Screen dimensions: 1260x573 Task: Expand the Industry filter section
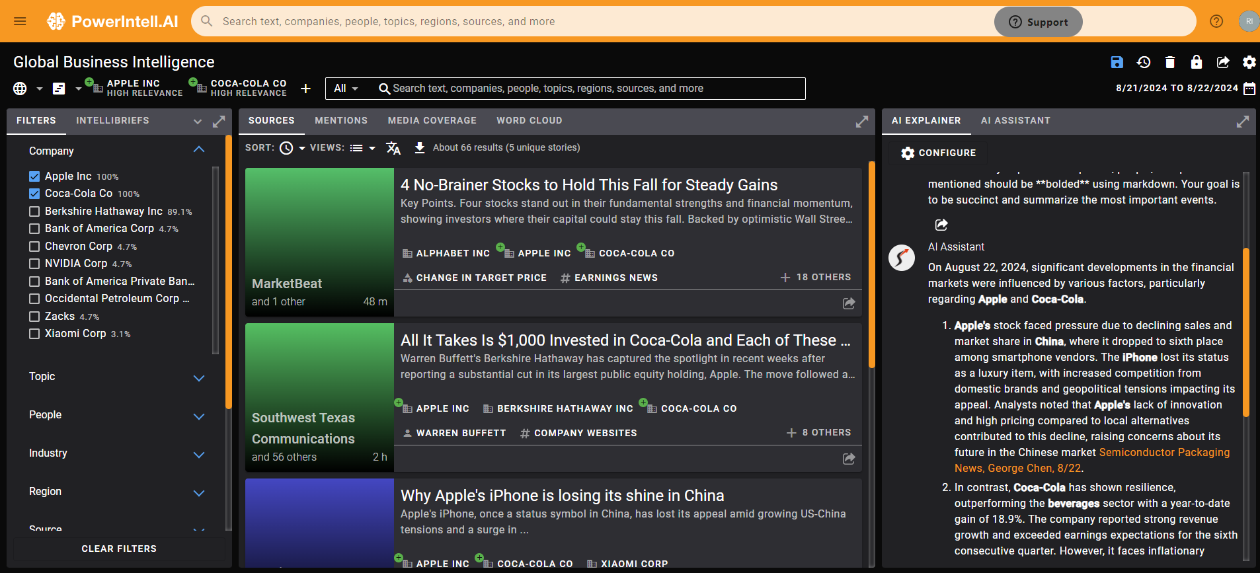[199, 455]
